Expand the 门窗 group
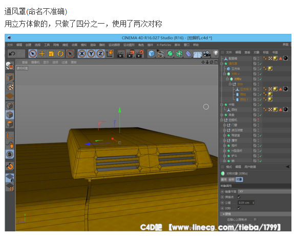Viewport: 294px width, 236px height. tap(224, 125)
